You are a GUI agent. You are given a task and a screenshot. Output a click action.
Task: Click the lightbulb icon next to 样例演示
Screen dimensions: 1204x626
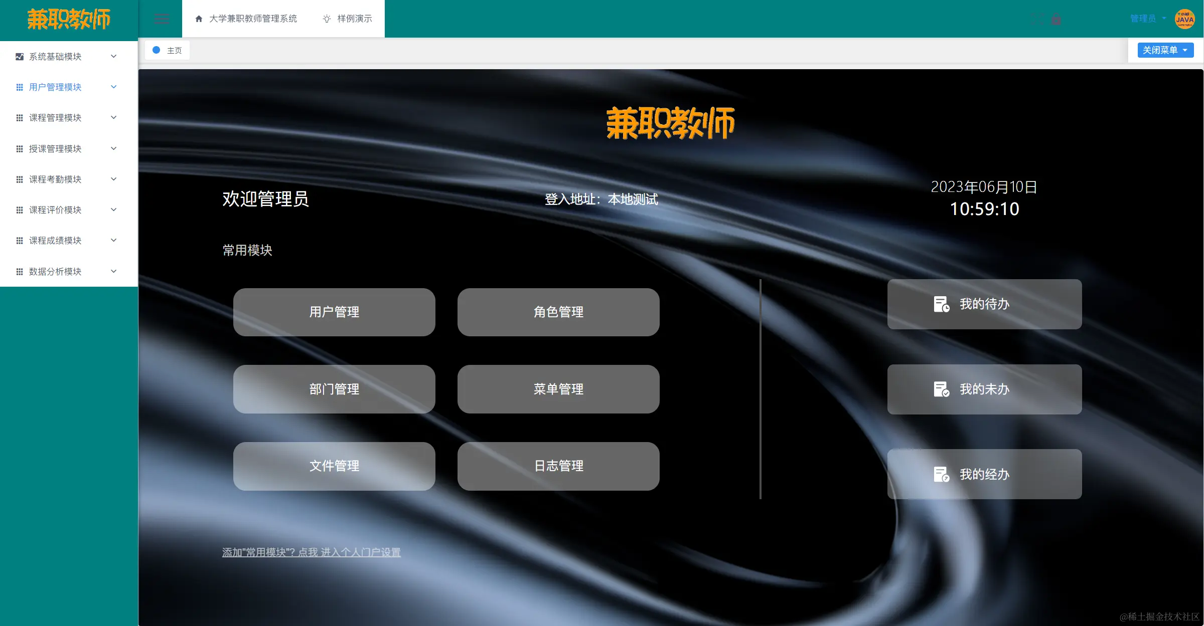point(327,19)
